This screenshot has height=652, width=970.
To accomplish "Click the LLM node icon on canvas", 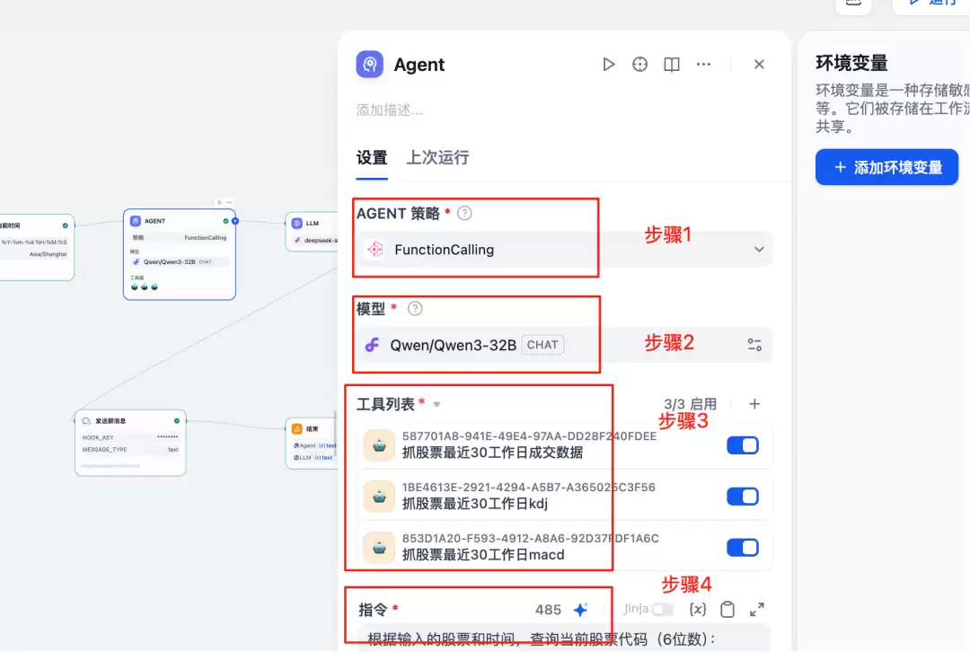I will (x=297, y=224).
